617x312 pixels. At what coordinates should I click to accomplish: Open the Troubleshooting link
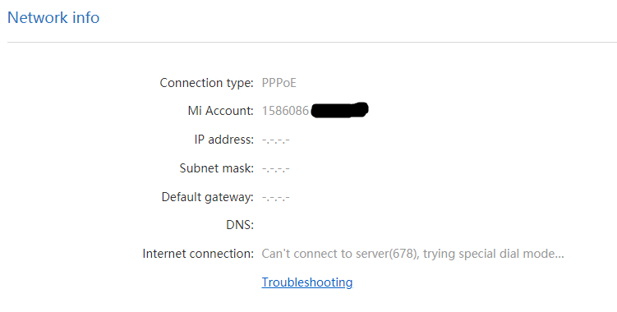click(307, 282)
